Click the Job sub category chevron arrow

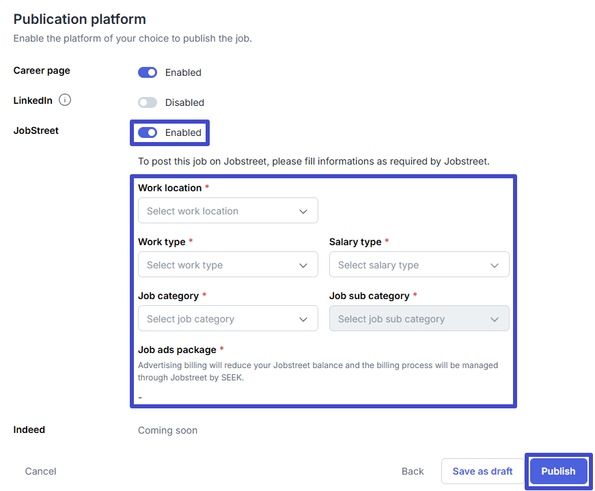[495, 320]
